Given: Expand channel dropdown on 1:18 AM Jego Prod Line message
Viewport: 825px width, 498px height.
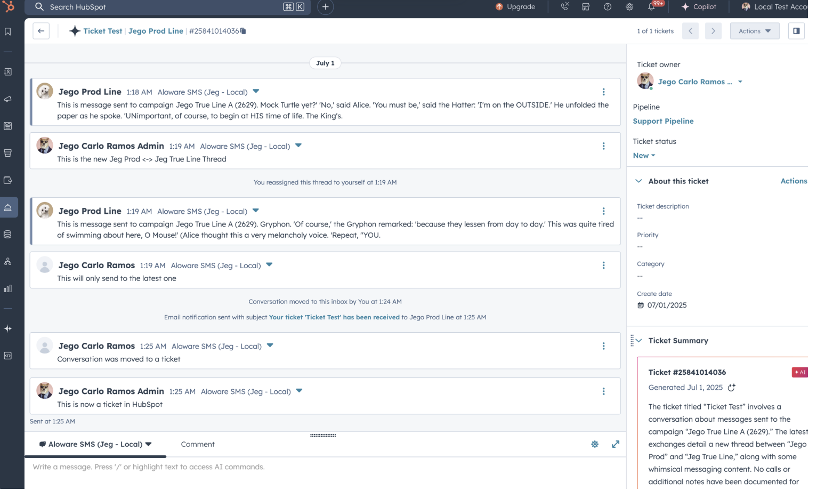Looking at the screenshot, I should [256, 92].
